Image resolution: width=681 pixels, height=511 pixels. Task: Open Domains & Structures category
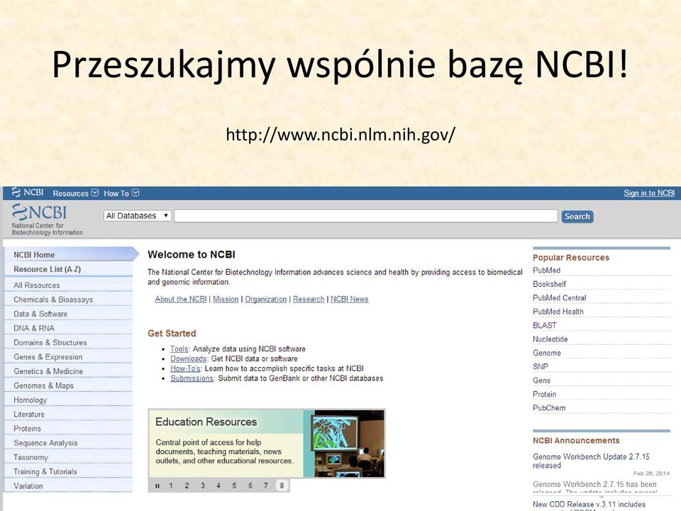(x=68, y=342)
